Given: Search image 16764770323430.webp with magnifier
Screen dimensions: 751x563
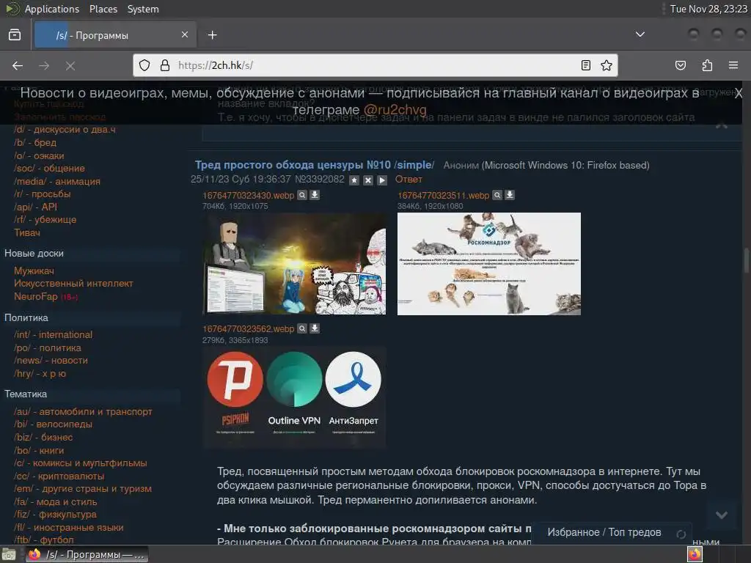Looking at the screenshot, I should coord(301,195).
